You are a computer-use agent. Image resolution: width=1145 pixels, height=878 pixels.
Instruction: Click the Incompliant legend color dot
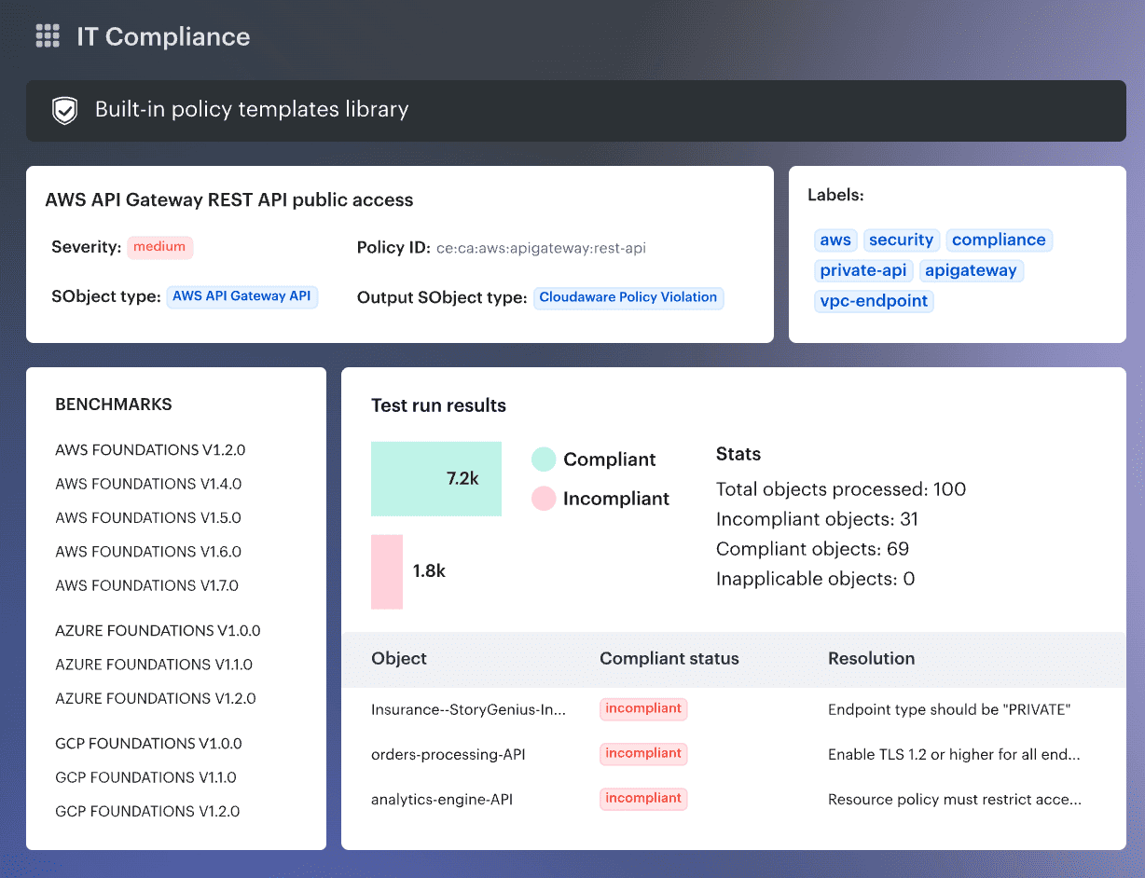click(544, 498)
